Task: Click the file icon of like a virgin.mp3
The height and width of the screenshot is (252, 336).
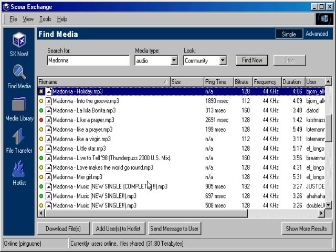Action: pos(49,139)
